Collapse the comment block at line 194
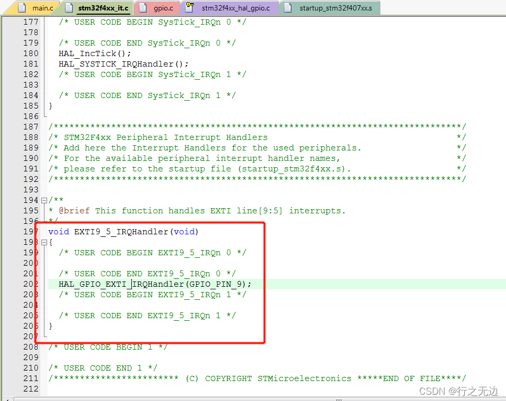The width and height of the screenshot is (506, 401). click(44, 200)
